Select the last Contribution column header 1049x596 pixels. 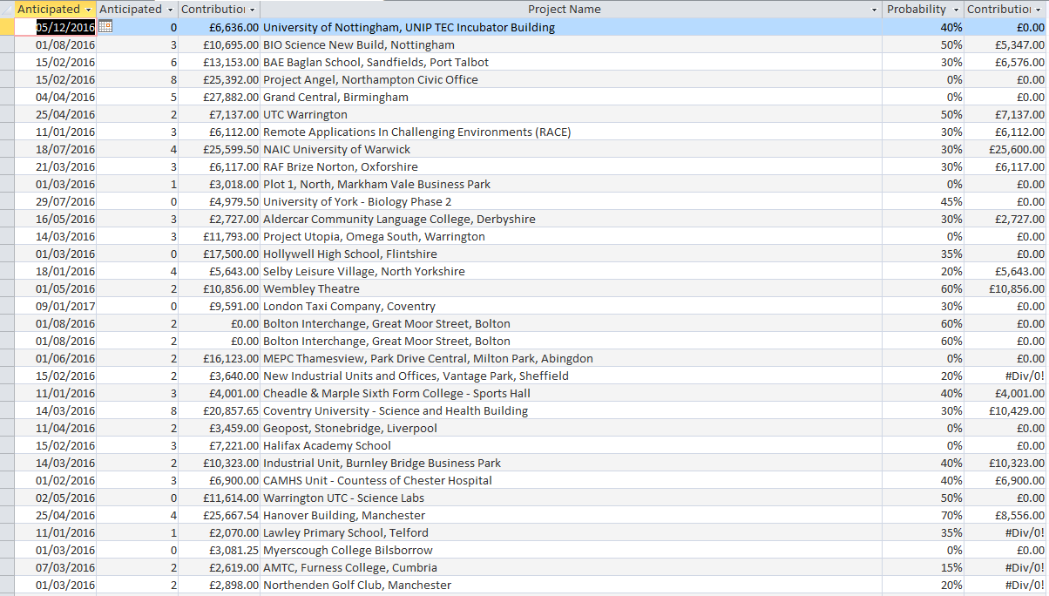(998, 10)
